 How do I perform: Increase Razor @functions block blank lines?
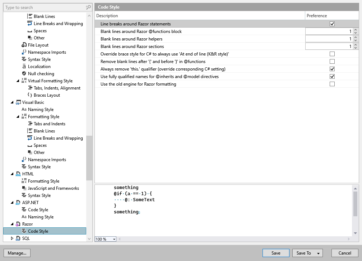coord(356,30)
